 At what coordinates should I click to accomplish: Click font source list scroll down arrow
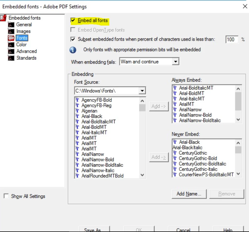tap(142, 175)
